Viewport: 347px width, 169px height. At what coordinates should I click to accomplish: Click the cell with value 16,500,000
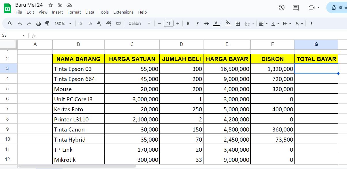point(227,69)
